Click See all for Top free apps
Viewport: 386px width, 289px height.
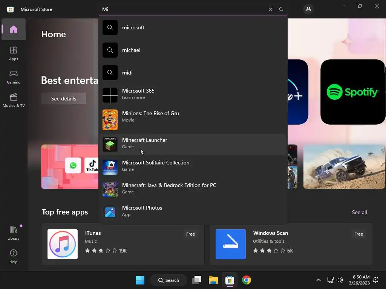click(x=359, y=212)
